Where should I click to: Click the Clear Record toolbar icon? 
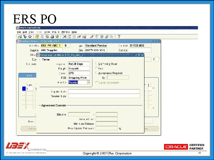pyautogui.click(x=79, y=36)
